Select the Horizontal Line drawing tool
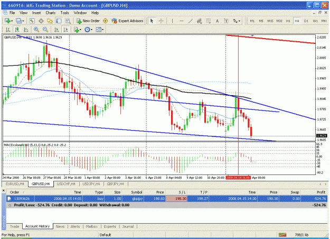330x239 pixels. pos(182,21)
